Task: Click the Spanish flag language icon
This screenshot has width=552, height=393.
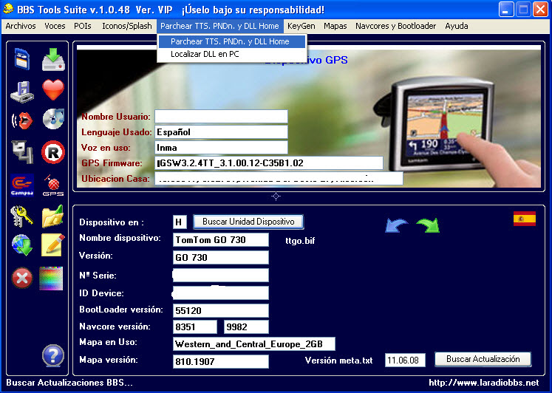Action: [x=525, y=219]
